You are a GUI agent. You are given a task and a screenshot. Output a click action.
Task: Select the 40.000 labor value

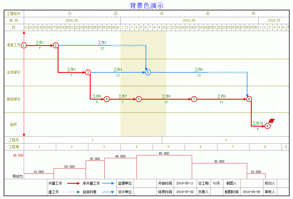coord(120,156)
